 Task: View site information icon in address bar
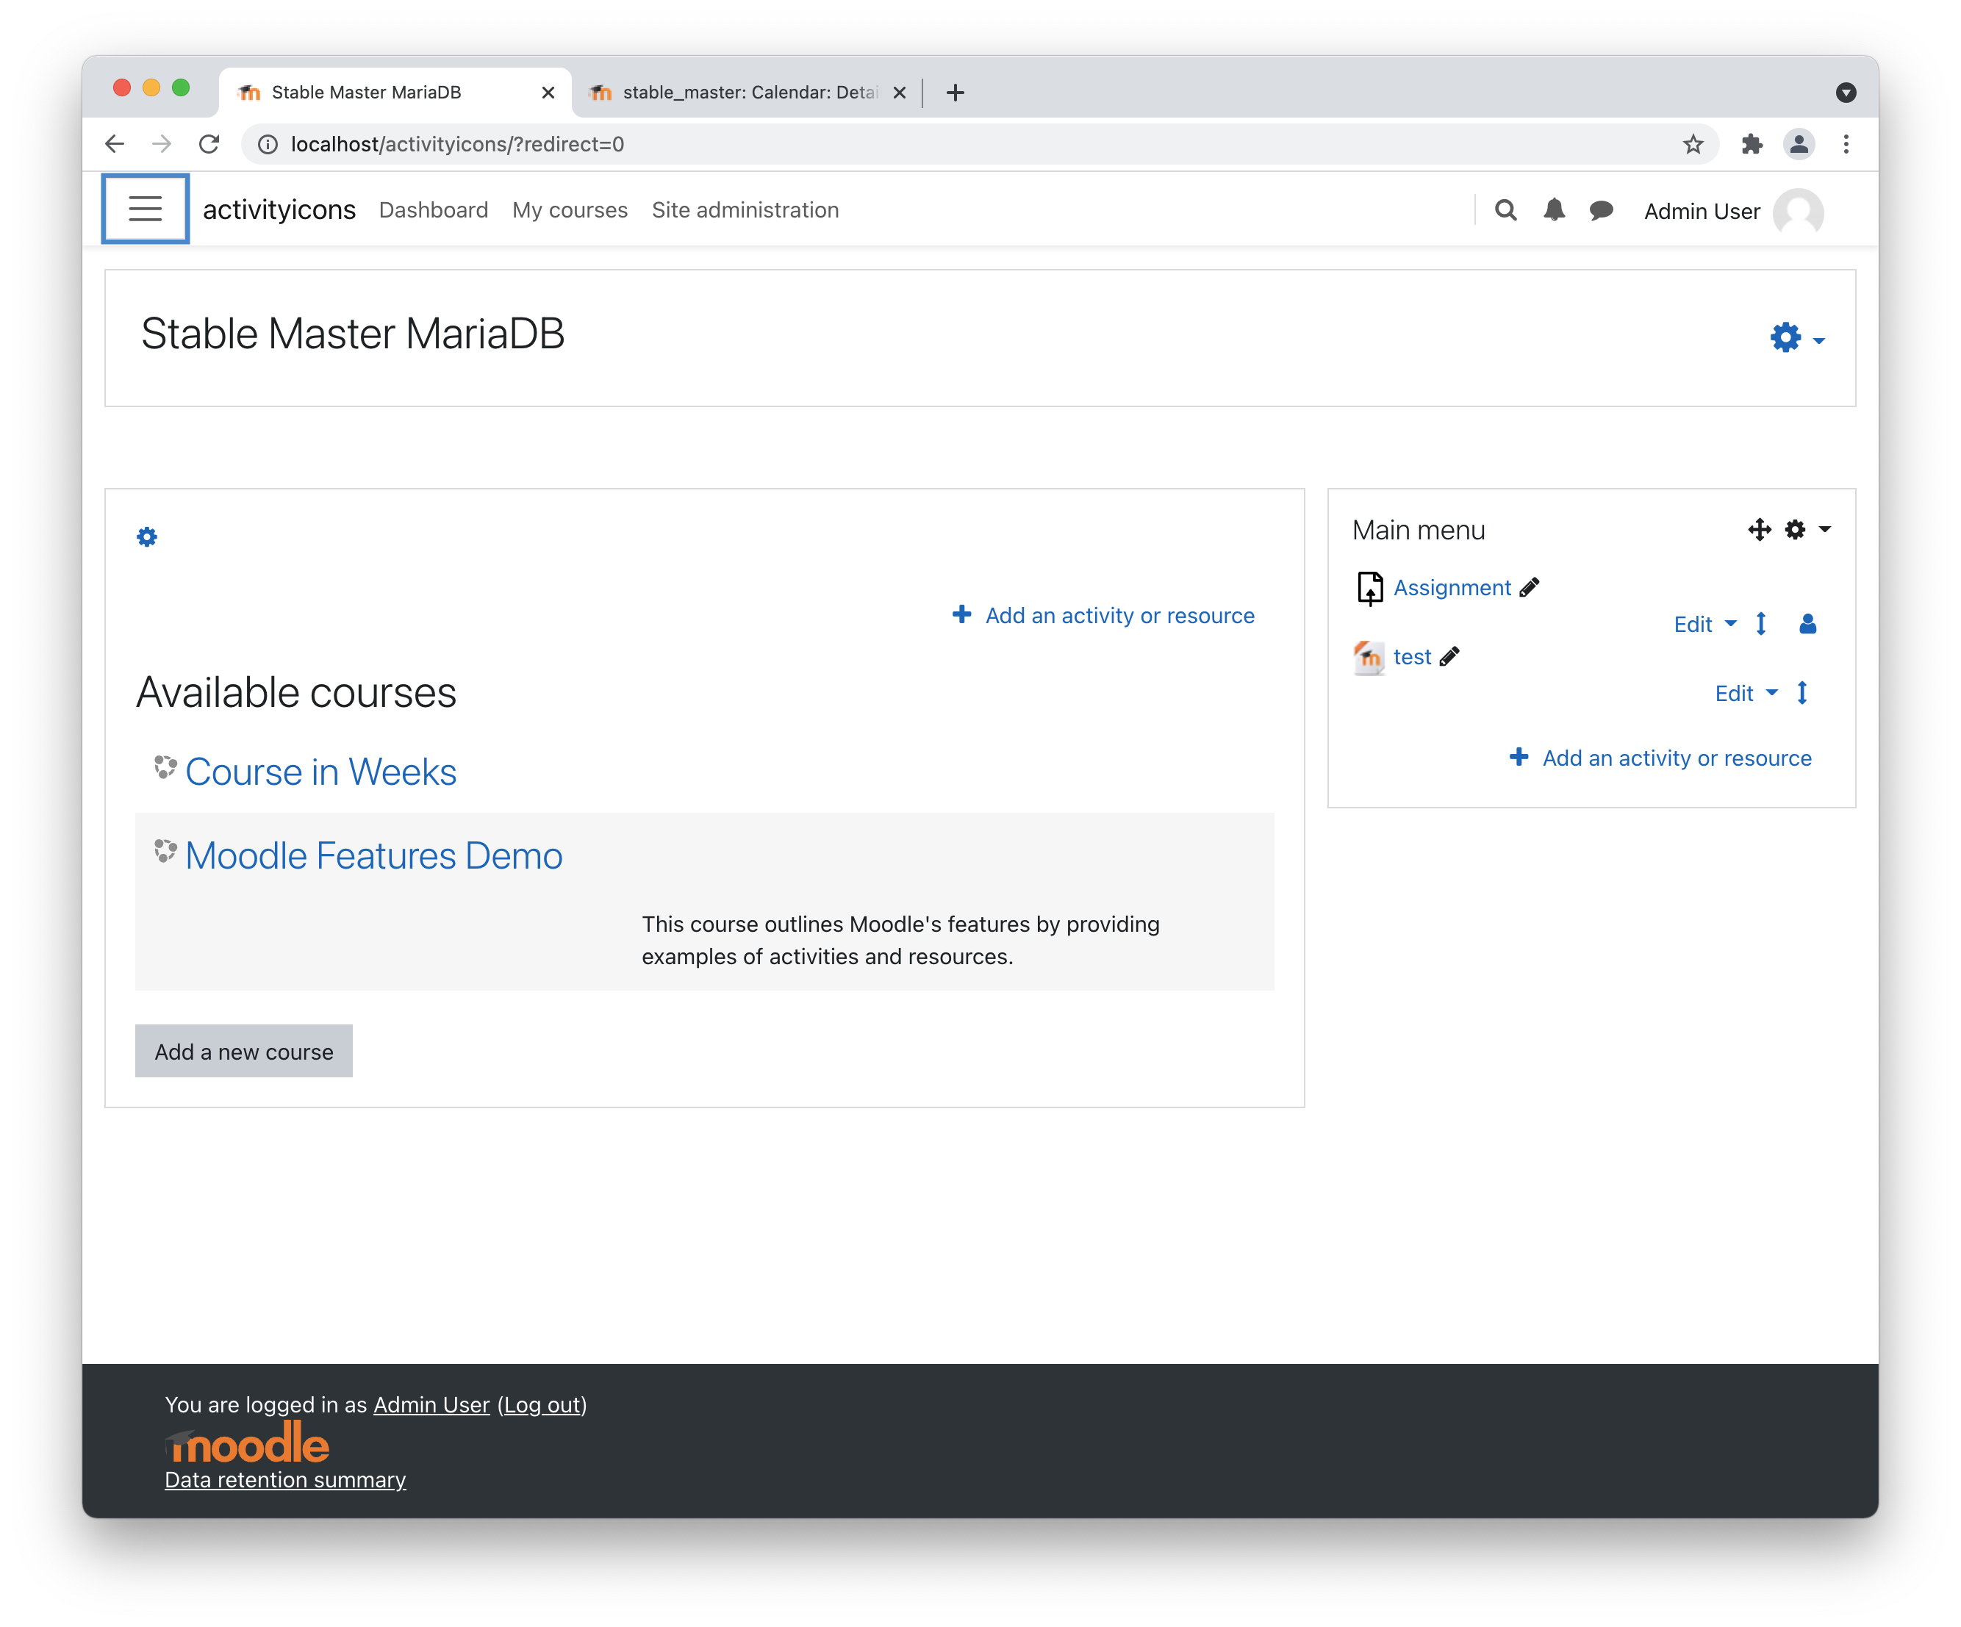pos(268,144)
